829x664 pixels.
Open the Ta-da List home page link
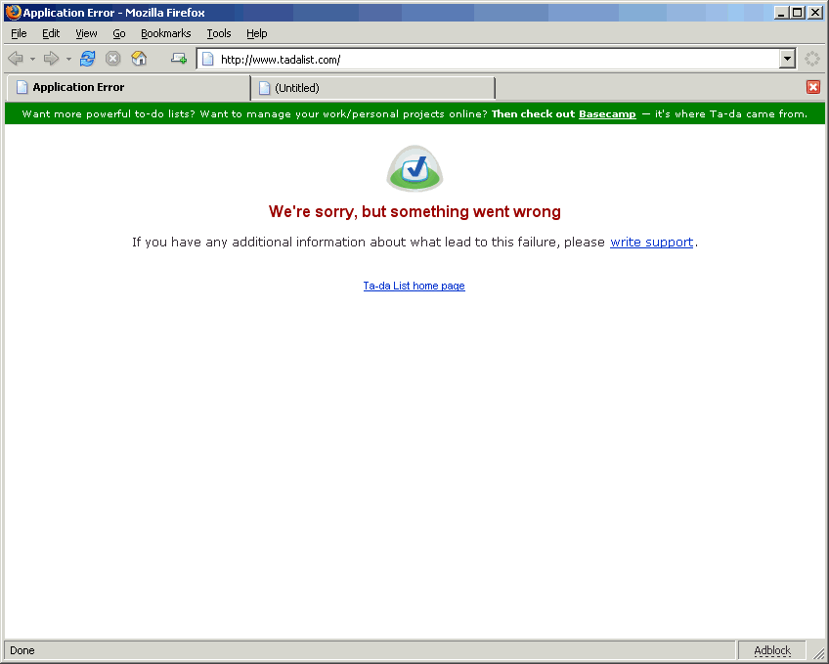pos(414,286)
